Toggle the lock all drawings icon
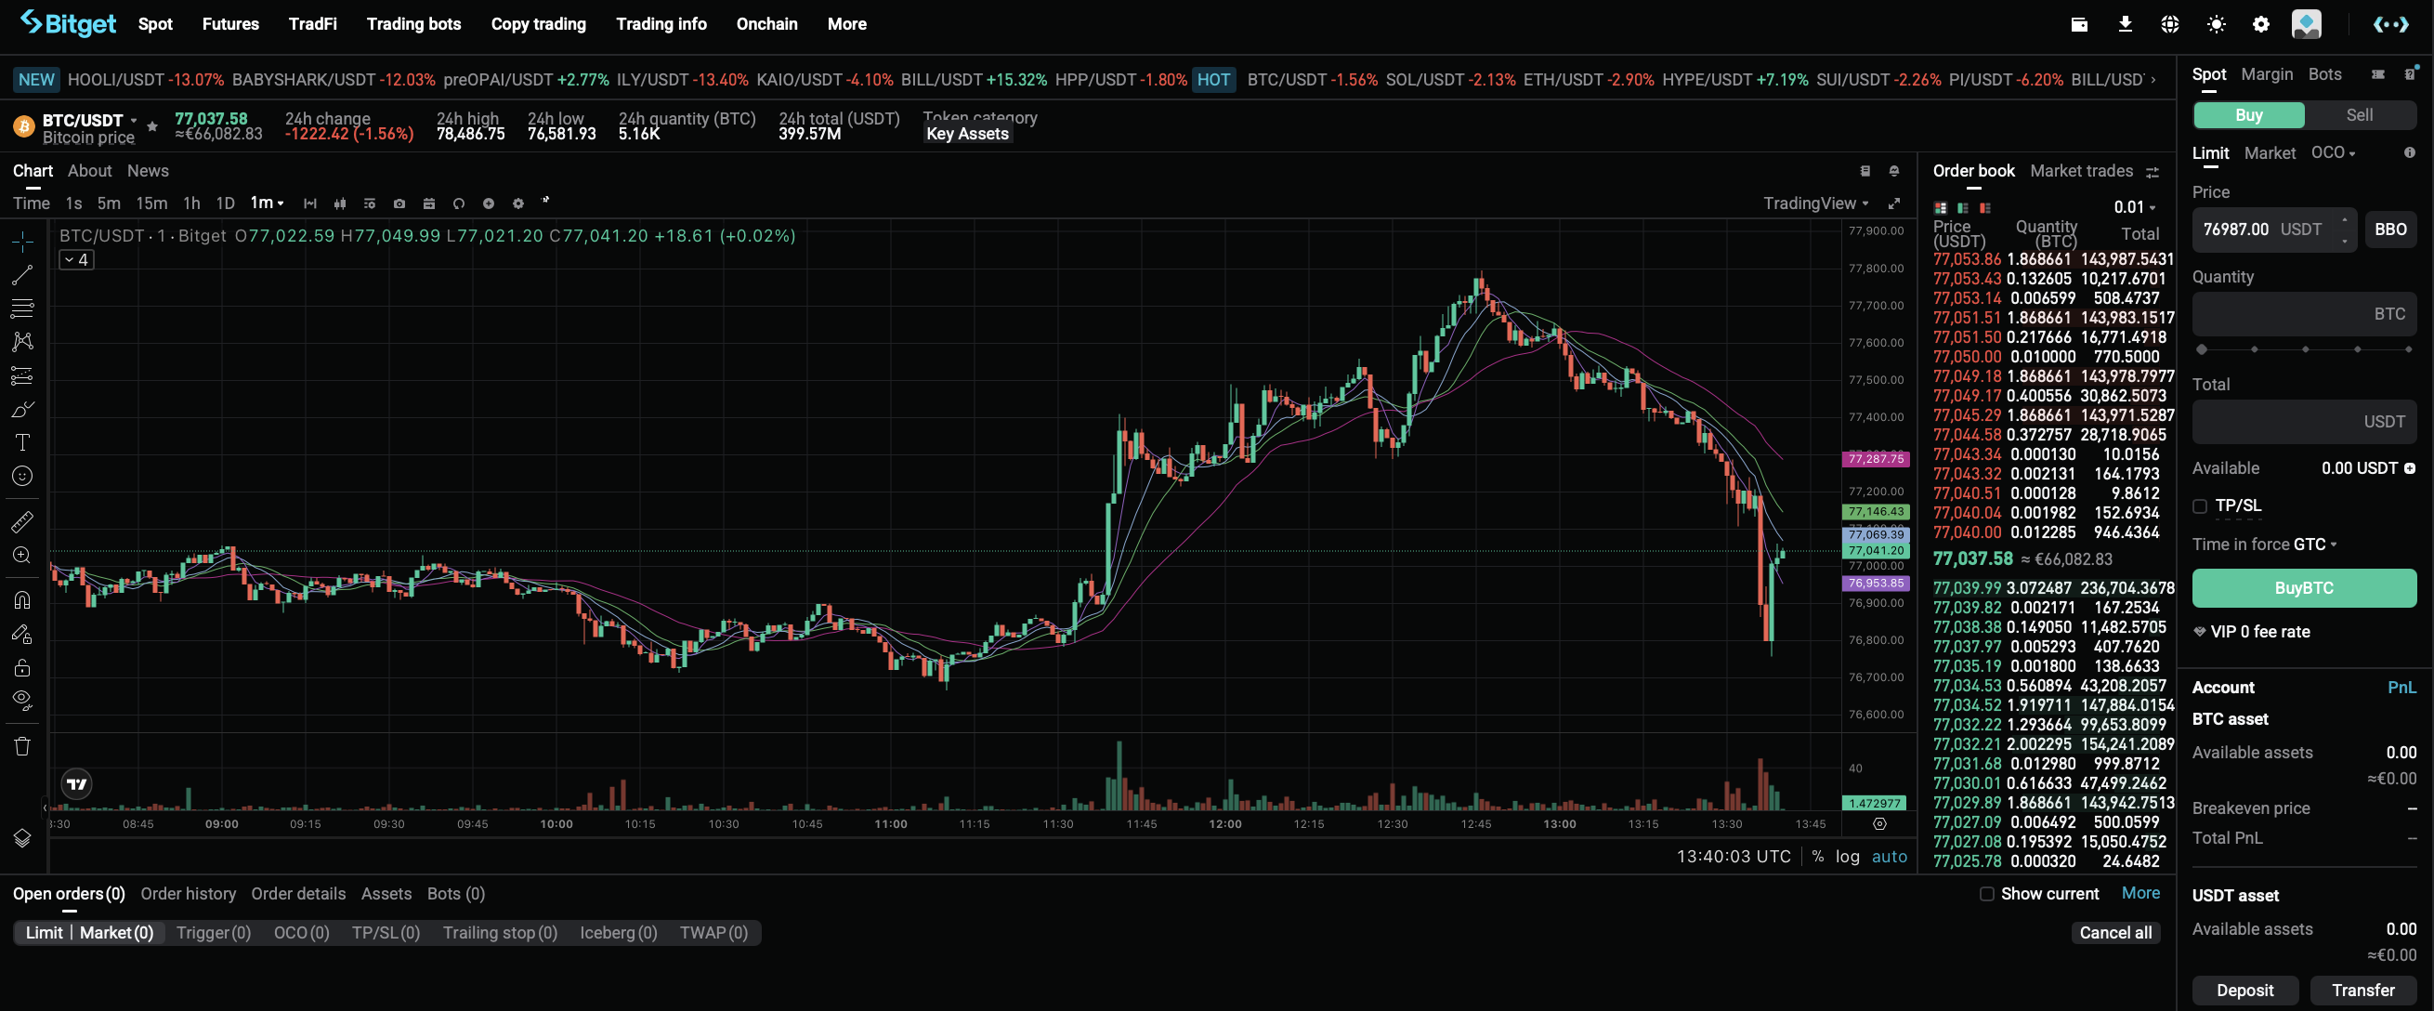The width and height of the screenshot is (2434, 1011). (22, 668)
